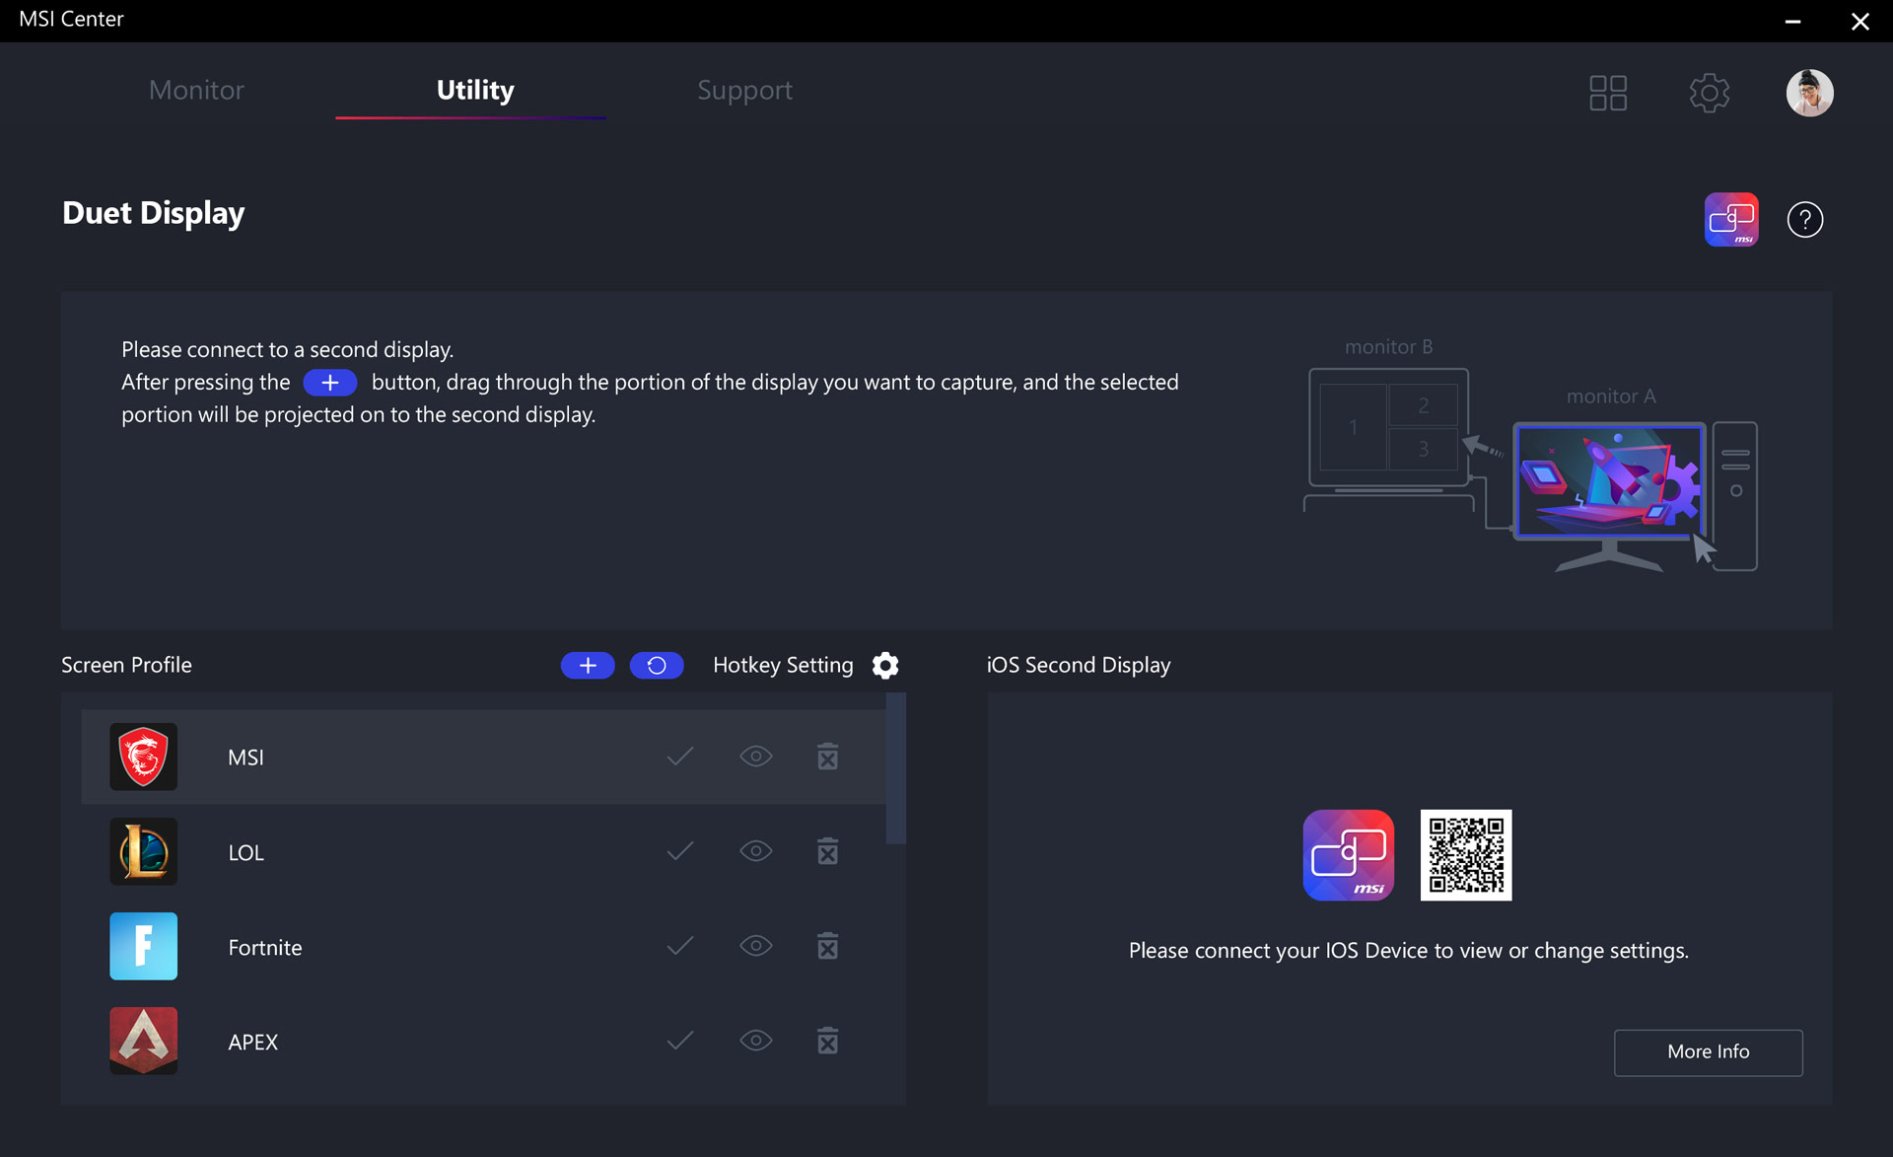Apply LOL profile with its checkmark
The height and width of the screenshot is (1157, 1893).
[680, 851]
